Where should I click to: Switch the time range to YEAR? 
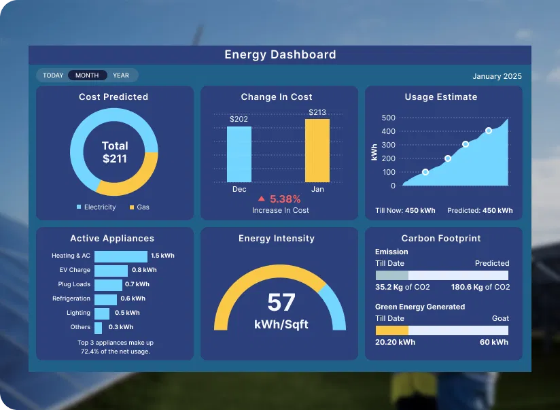point(121,75)
